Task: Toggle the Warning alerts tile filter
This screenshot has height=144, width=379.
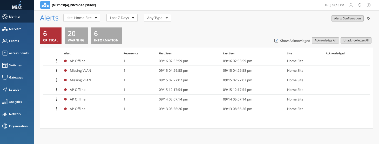Action: (76, 36)
